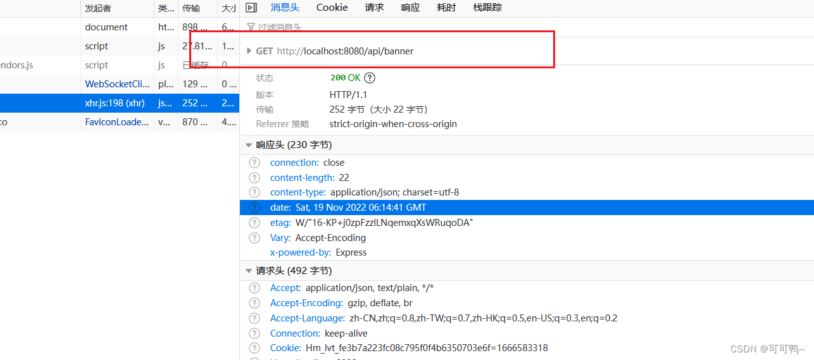Select the date: Sat, 19 Nov 2022 header row
This screenshot has width=814, height=360.
[x=527, y=208]
